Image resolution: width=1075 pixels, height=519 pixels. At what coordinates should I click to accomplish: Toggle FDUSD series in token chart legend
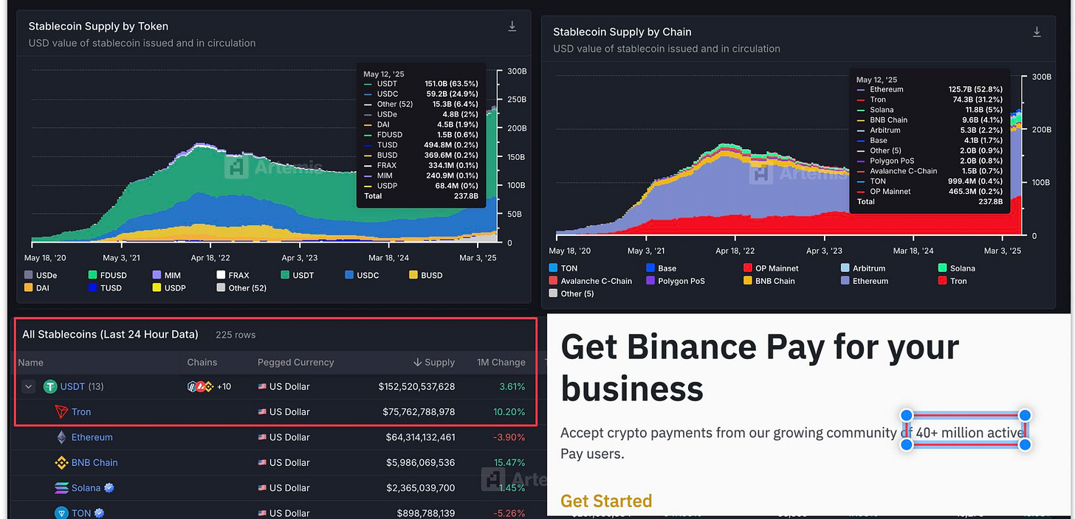(107, 275)
